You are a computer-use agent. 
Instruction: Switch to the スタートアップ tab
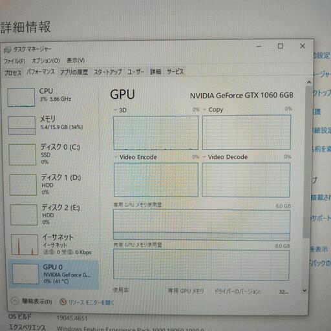tap(107, 72)
